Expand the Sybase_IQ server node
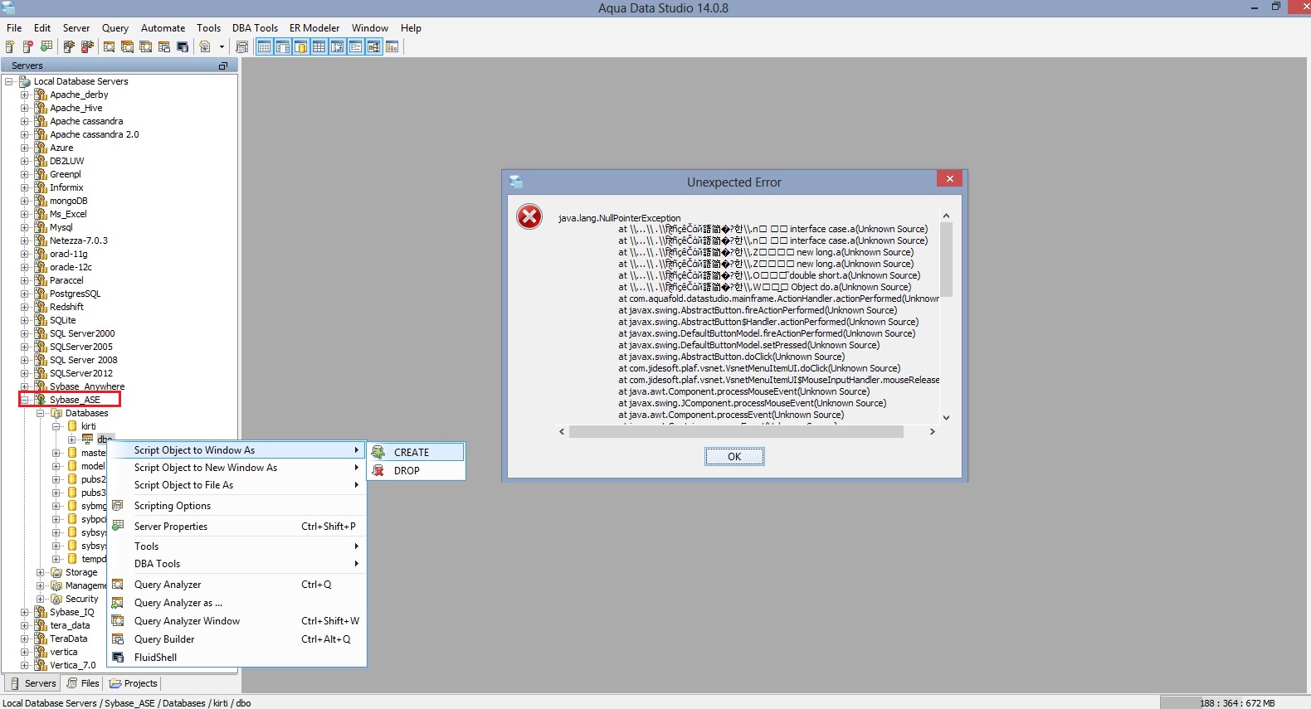Viewport: 1311px width, 709px height. [25, 612]
